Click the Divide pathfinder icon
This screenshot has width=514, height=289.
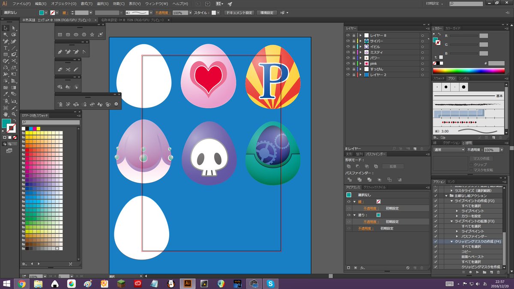click(x=349, y=179)
